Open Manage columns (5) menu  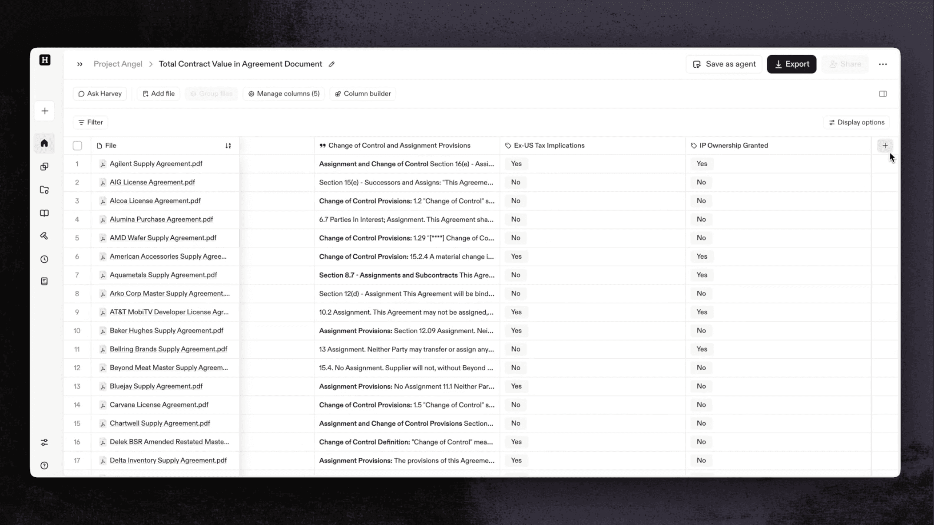pyautogui.click(x=284, y=94)
